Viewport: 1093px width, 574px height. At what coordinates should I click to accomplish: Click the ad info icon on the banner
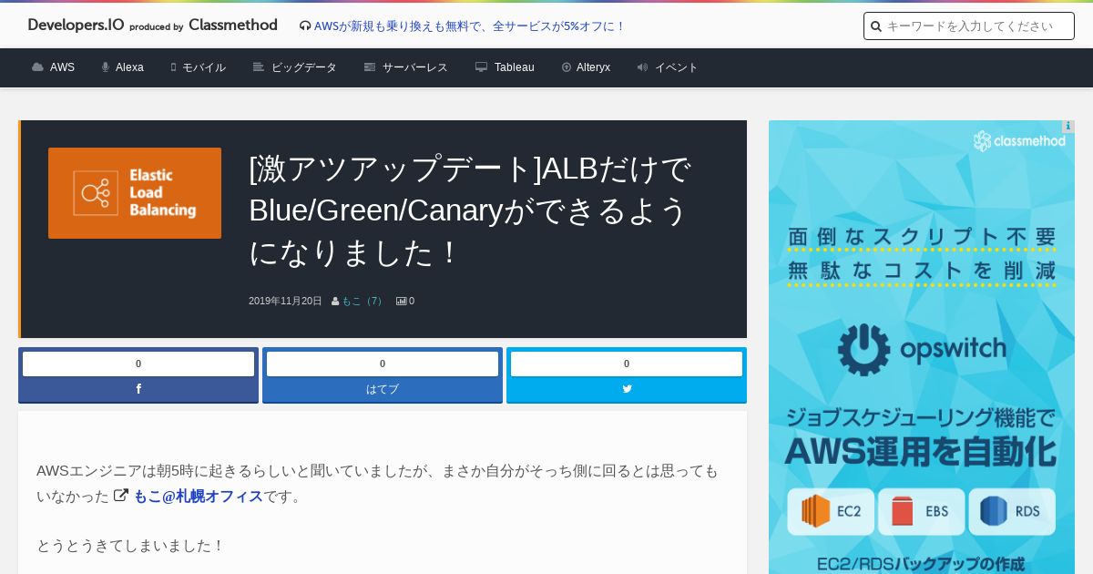(1068, 127)
